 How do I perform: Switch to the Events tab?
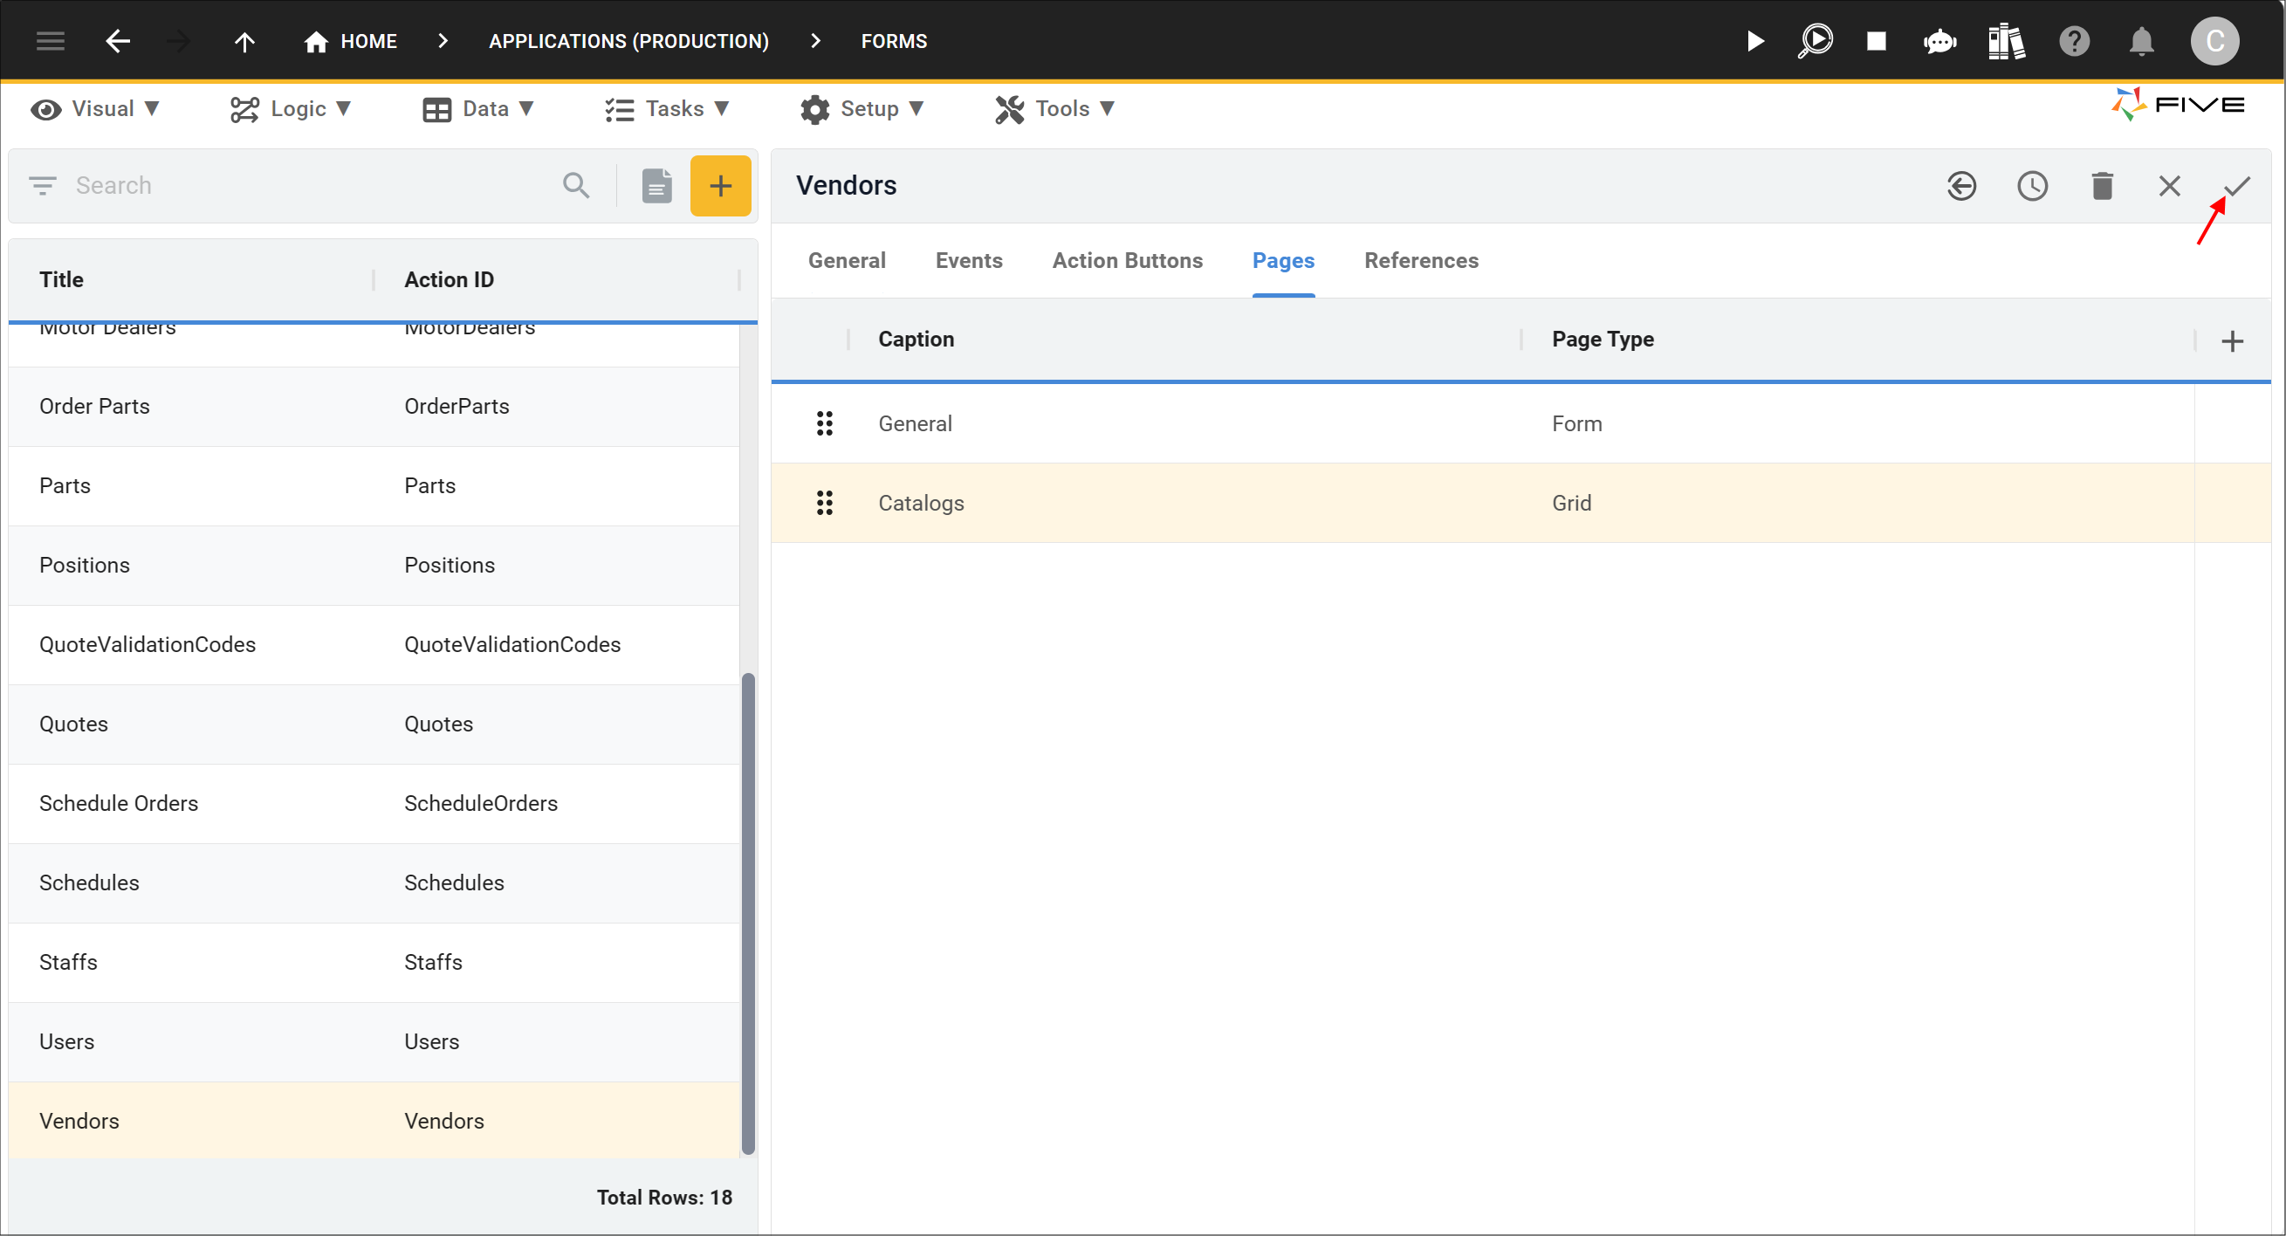tap(968, 260)
